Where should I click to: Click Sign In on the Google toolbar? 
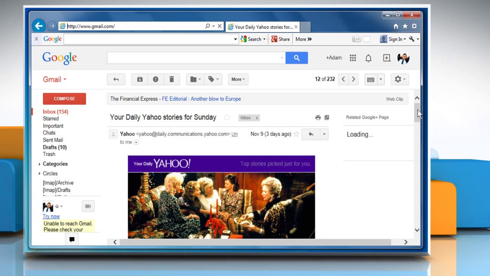pos(393,39)
